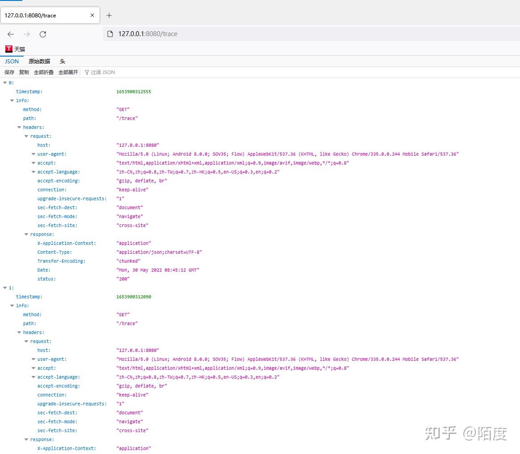
Task: Collapse the response section of node 0
Action: tap(26, 234)
